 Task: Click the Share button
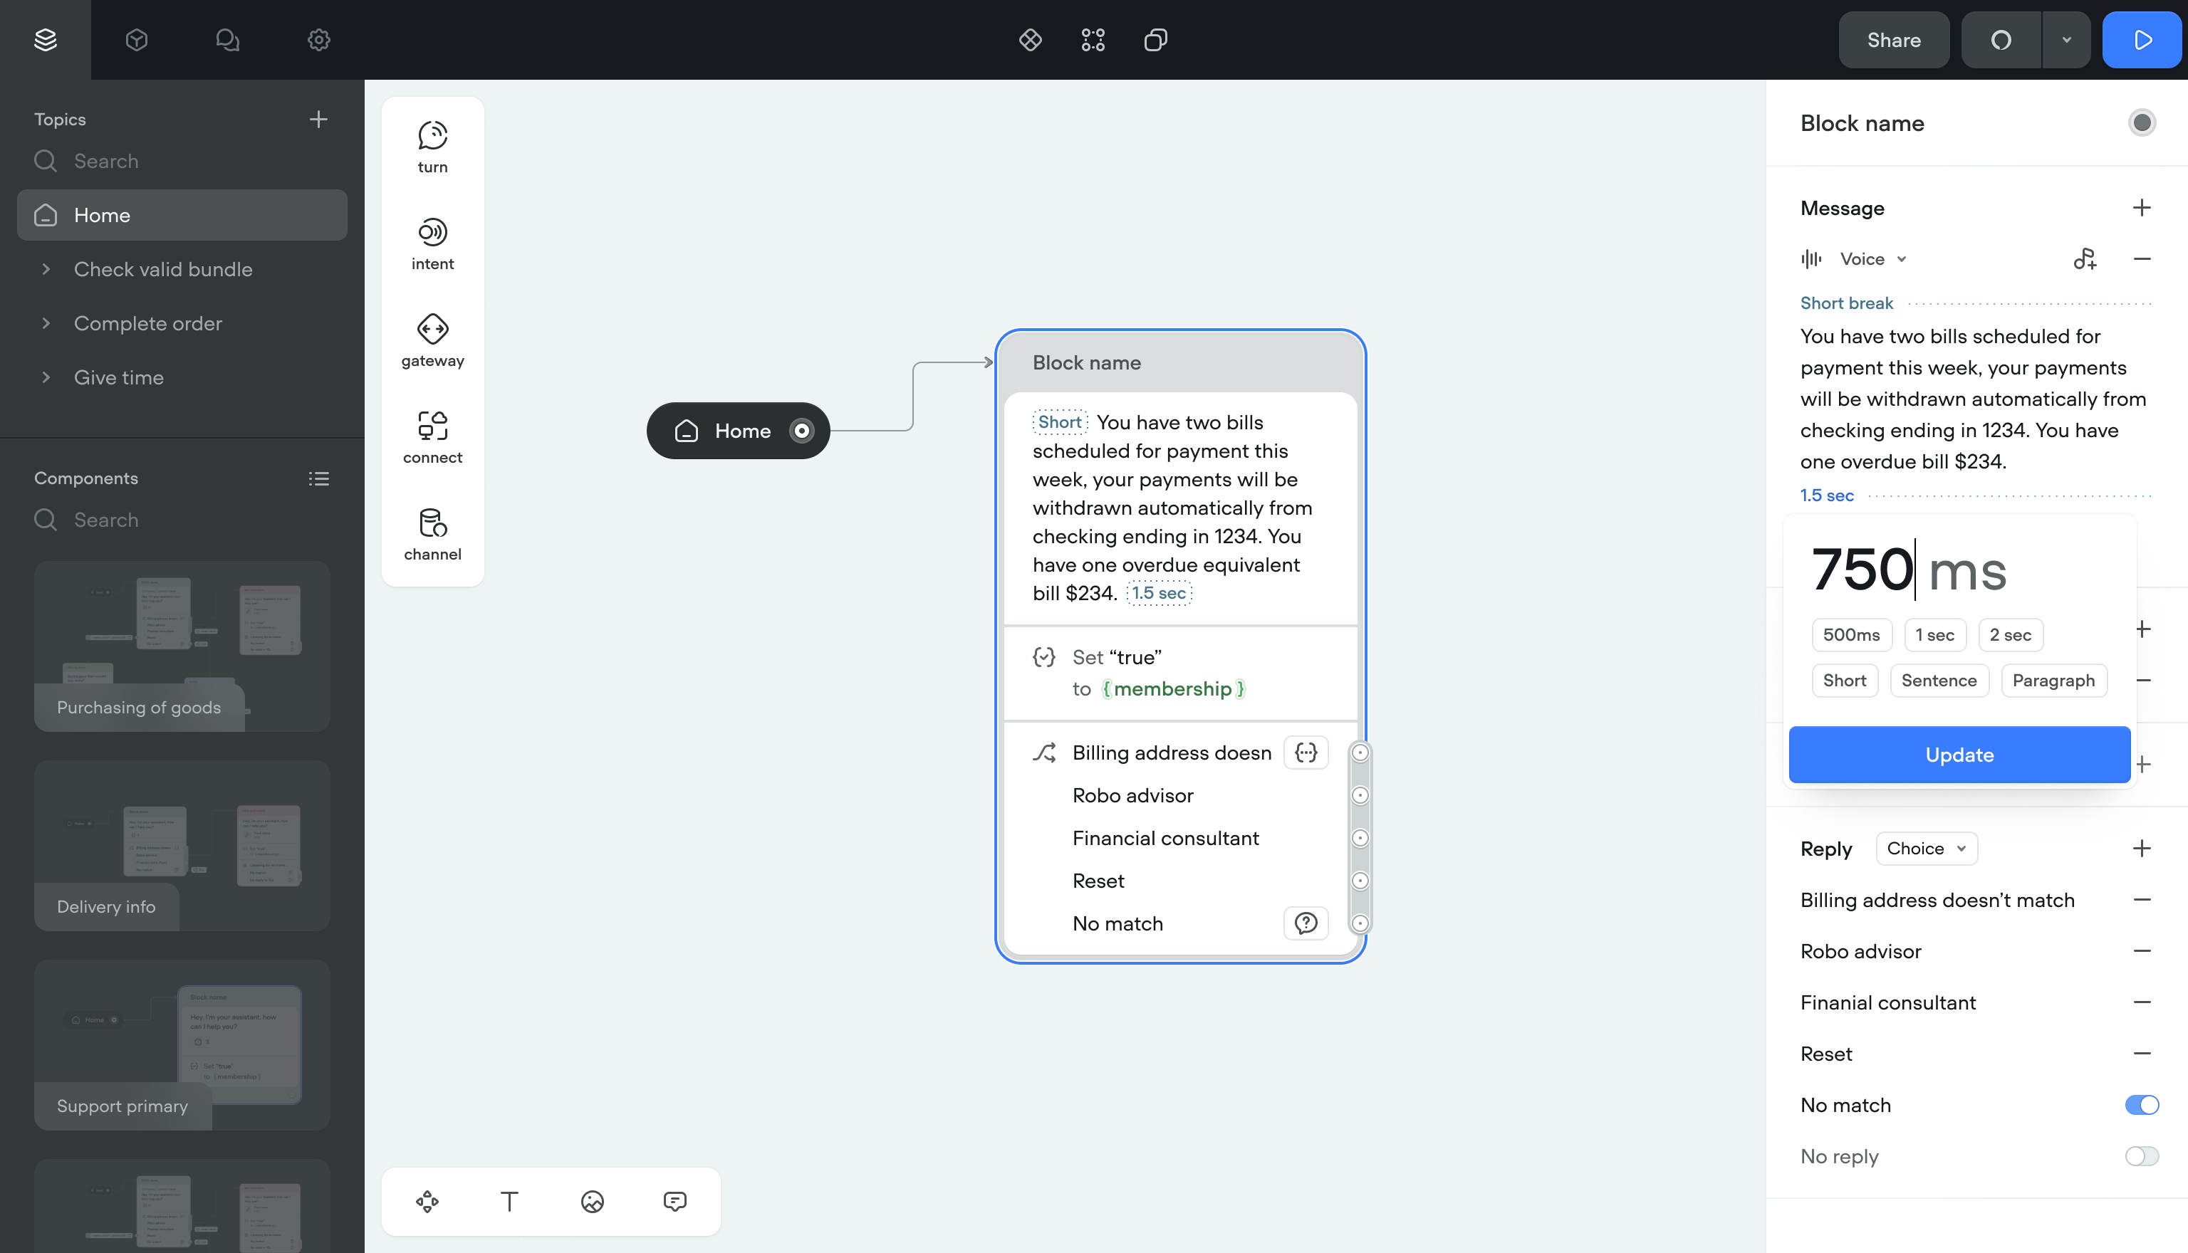point(1894,40)
